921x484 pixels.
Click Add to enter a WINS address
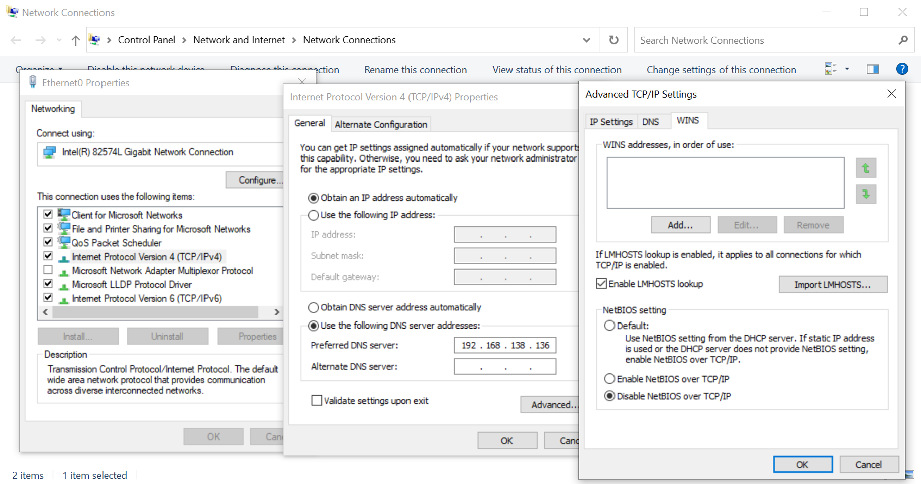[x=680, y=225]
